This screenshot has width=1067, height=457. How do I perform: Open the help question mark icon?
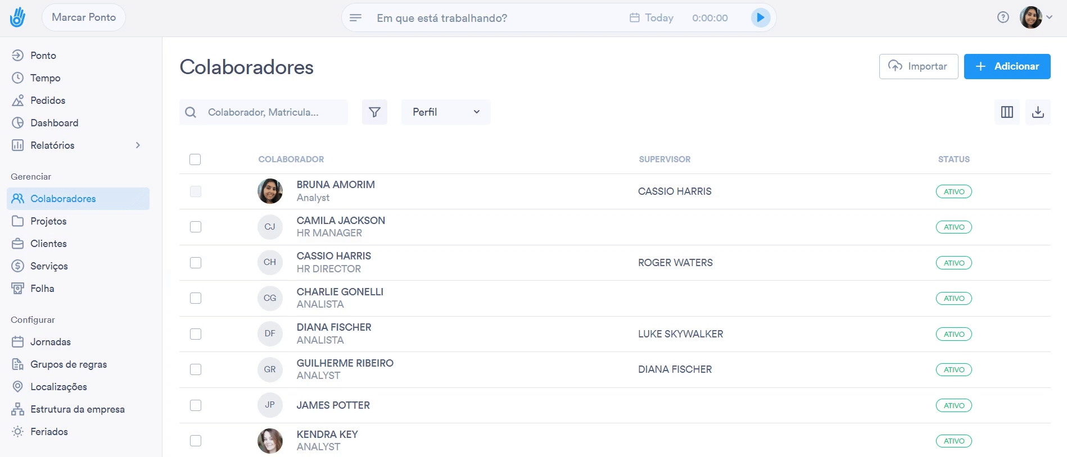pos(1003,17)
